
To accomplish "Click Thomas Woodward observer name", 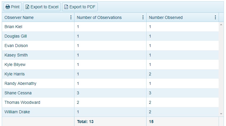I will click(22, 102).
